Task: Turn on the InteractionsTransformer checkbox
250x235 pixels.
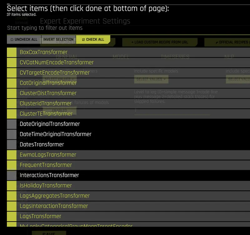Action: tap(12, 175)
